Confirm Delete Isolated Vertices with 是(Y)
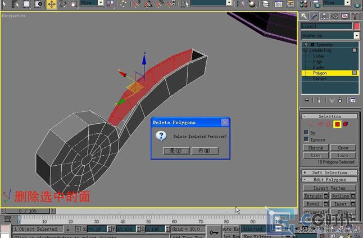The height and width of the screenshot is (238, 363). tap(176, 151)
